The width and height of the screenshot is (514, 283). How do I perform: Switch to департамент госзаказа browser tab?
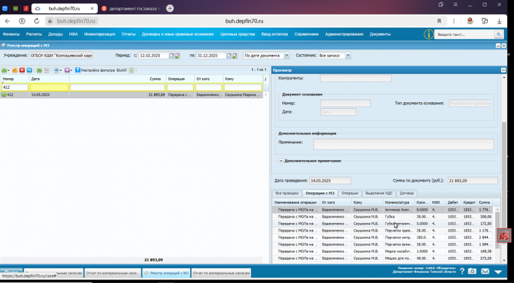[131, 9]
